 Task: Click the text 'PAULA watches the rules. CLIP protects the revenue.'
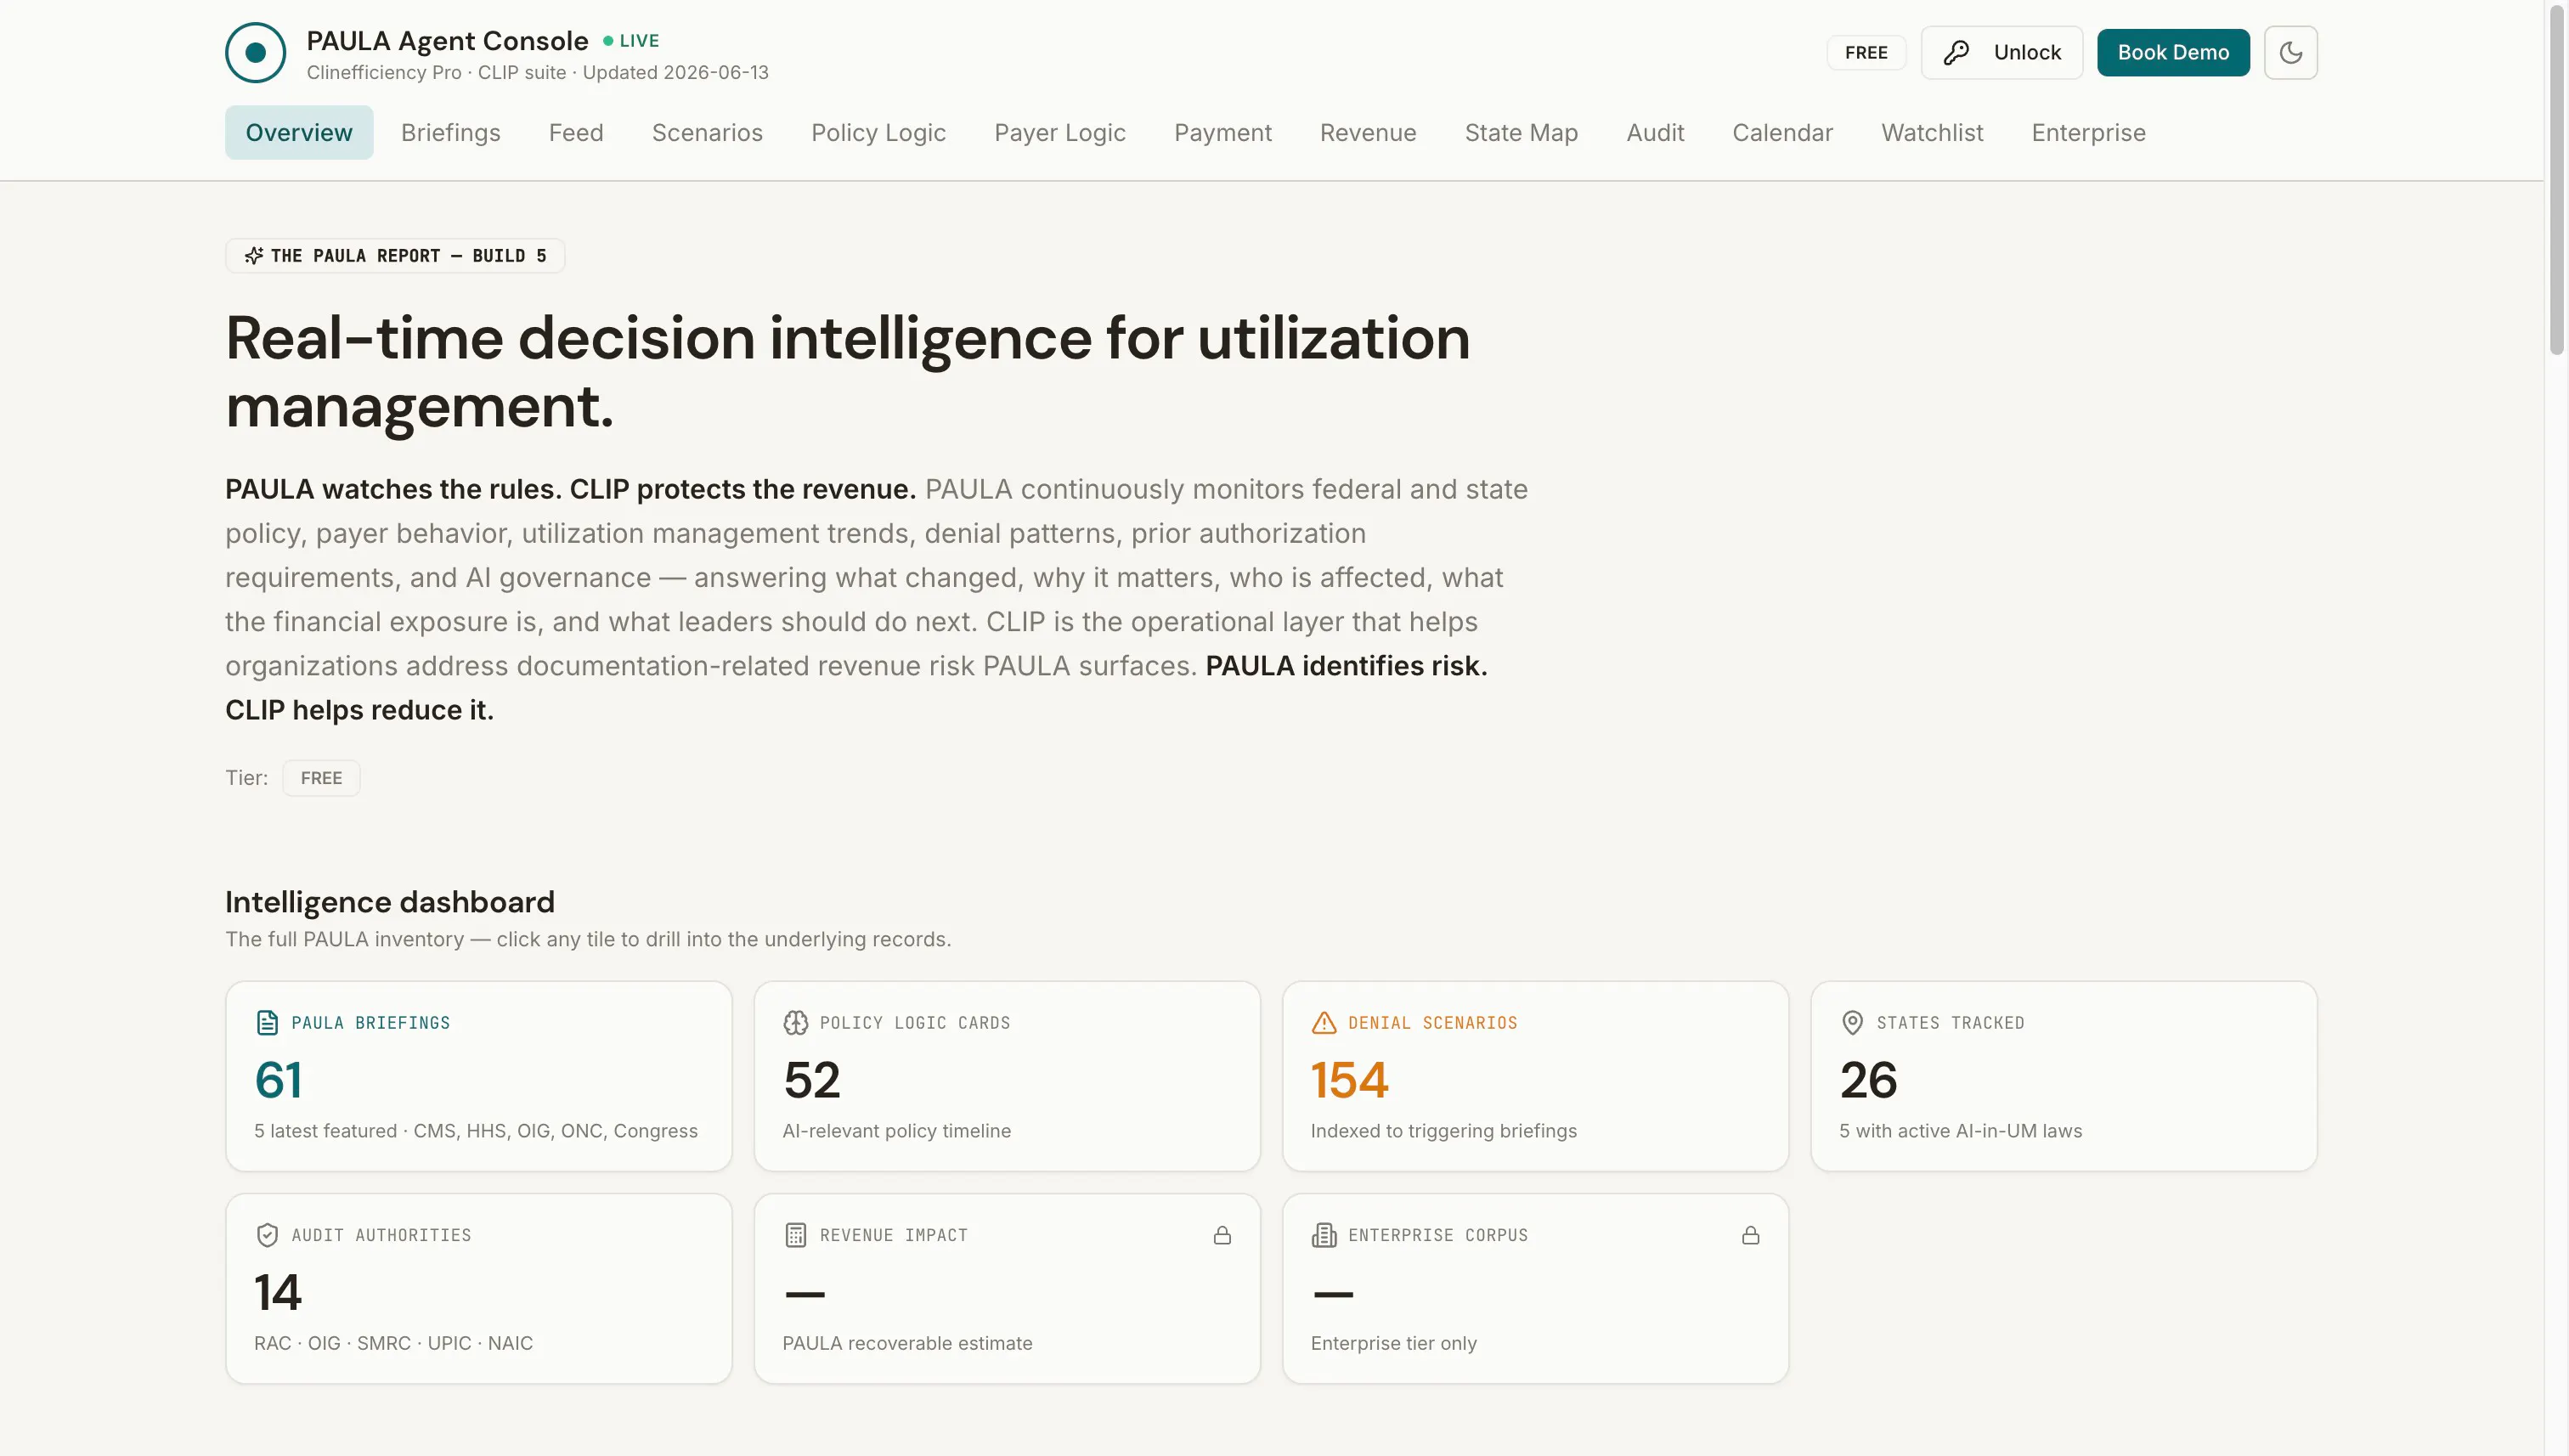click(x=571, y=489)
